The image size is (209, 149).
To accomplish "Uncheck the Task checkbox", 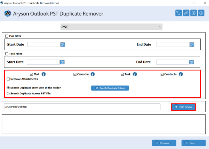I will click(x=122, y=74).
